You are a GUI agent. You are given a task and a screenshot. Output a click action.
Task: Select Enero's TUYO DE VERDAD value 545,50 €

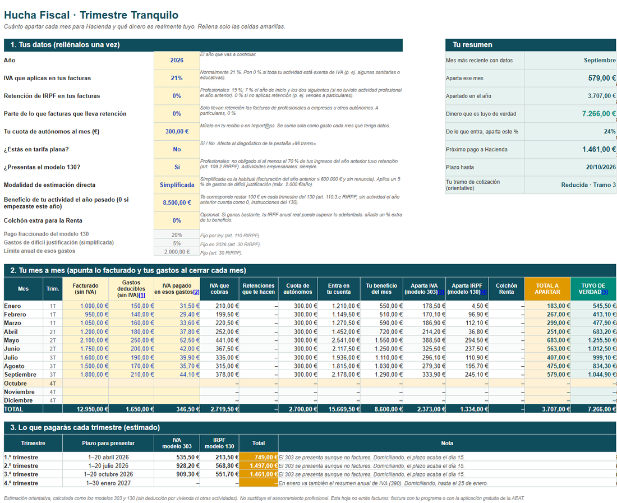593,306
